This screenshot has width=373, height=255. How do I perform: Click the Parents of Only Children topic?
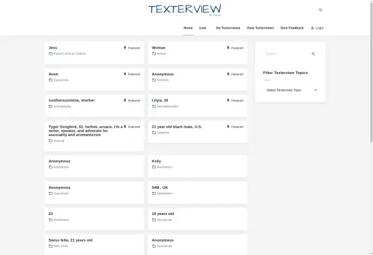coord(70,53)
